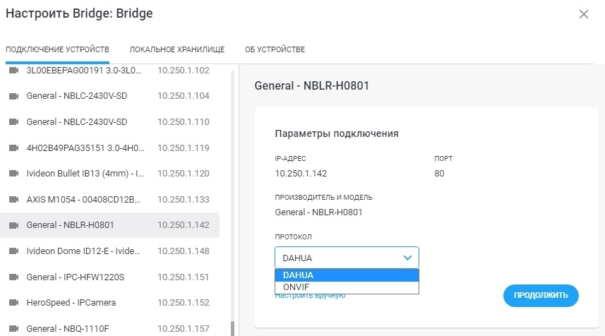
Task: Click camera icon next to 10.250.1.110 device
Action: pyautogui.click(x=14, y=122)
